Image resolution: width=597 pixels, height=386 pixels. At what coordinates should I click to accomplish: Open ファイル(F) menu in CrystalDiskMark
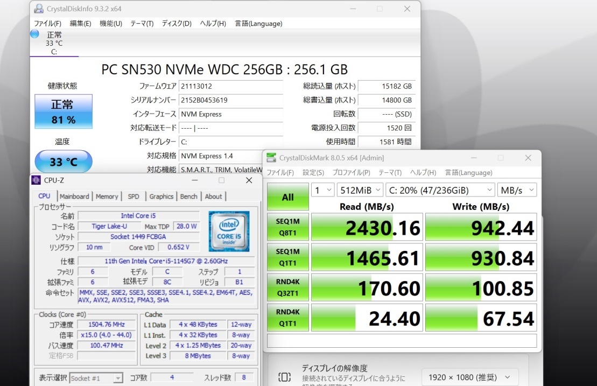(280, 172)
